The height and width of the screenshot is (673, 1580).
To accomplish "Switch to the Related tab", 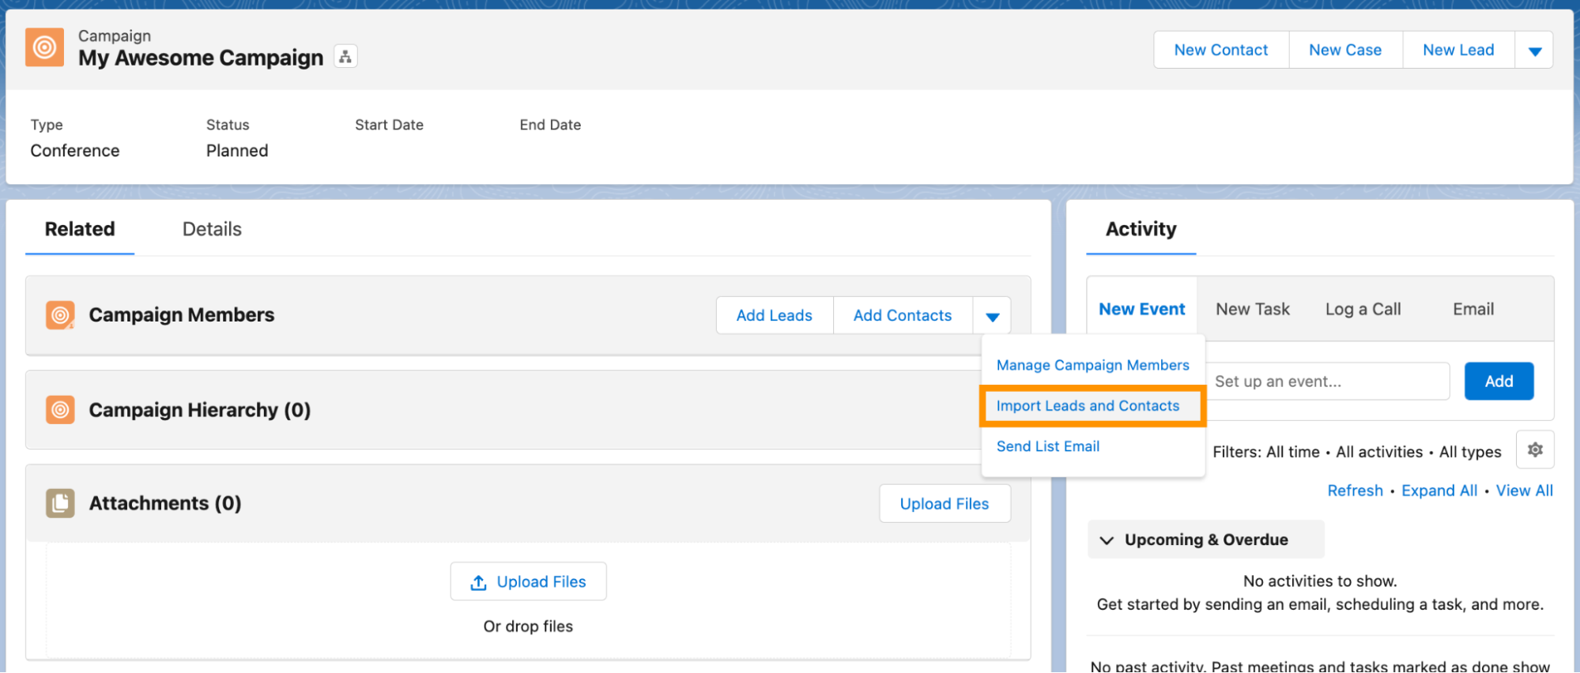I will [80, 229].
